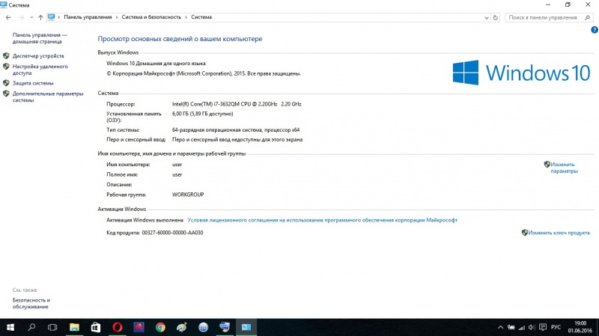
Task: Open Action Center notifications icon
Action: (542, 327)
